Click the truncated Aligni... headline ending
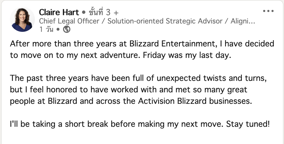The image size is (284, 144). tap(243, 21)
